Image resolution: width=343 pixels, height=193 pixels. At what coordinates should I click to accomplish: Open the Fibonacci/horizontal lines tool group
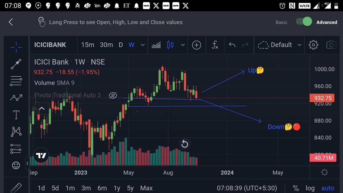pyautogui.click(x=16, y=81)
